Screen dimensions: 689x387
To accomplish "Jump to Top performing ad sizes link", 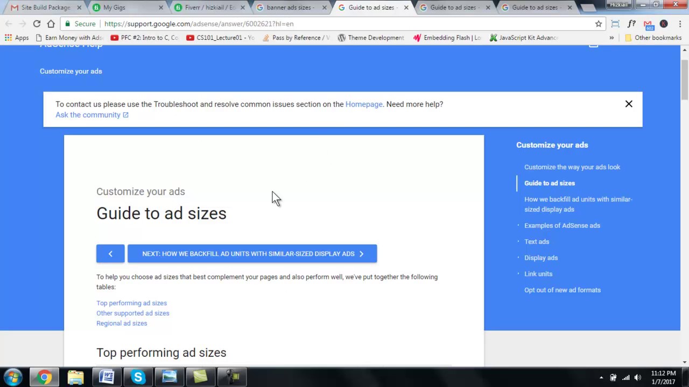I will 131,303.
